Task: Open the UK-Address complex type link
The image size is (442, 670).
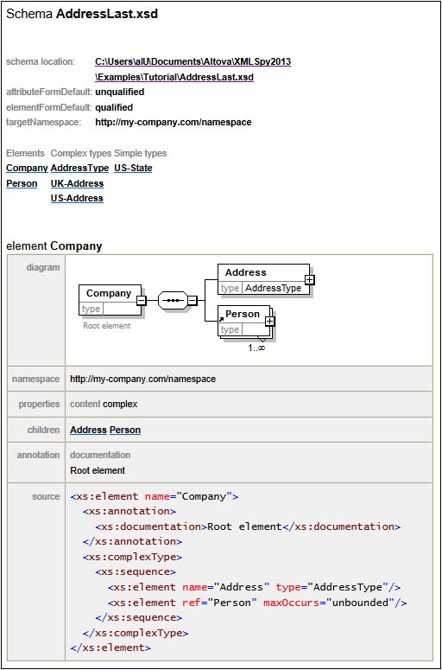Action: coord(77,183)
